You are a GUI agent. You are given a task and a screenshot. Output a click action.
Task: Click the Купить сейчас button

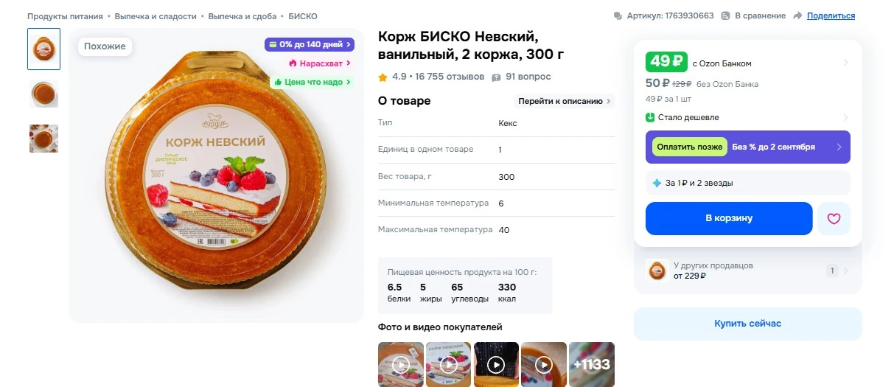747,324
